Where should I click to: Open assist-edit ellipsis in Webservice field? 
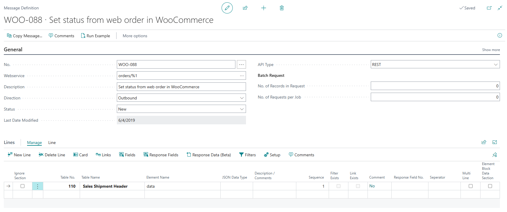click(x=242, y=76)
